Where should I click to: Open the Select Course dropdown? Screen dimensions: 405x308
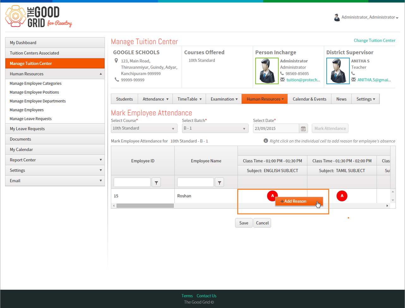click(x=144, y=128)
